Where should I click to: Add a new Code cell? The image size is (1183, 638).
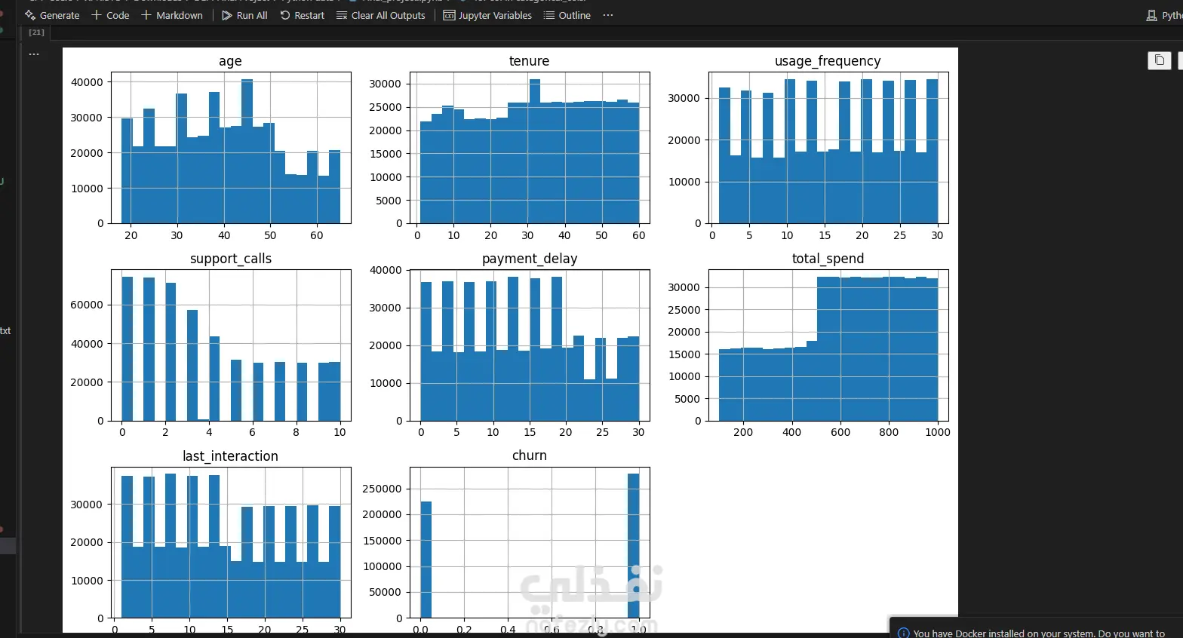pyautogui.click(x=110, y=15)
